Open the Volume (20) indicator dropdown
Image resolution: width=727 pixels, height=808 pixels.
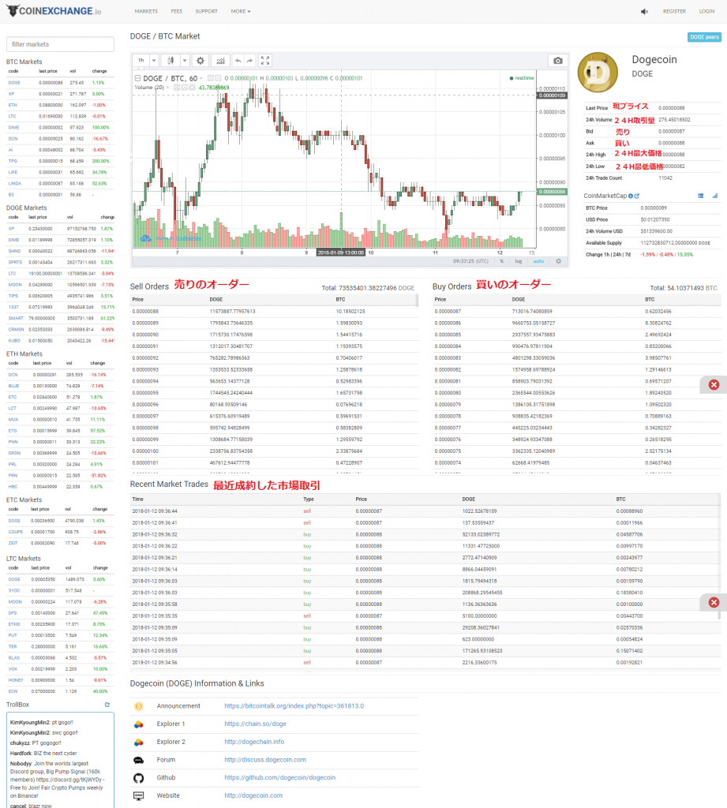[x=167, y=88]
